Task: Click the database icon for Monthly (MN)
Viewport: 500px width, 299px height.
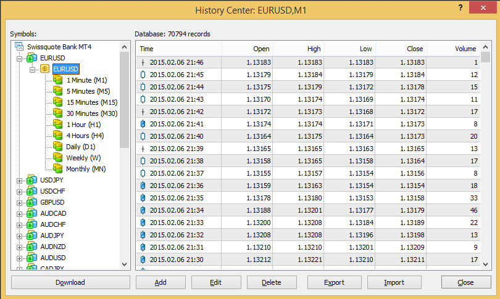Action: 58,168
